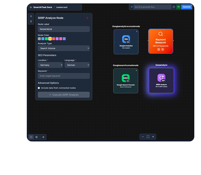Click the SERP Analyze node icon

click(x=161, y=78)
